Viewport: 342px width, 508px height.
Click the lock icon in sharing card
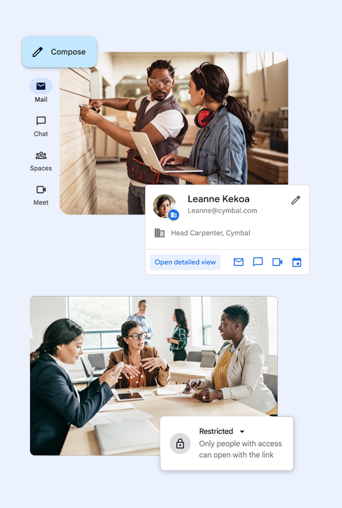tap(180, 444)
